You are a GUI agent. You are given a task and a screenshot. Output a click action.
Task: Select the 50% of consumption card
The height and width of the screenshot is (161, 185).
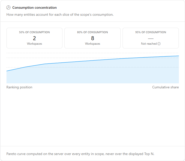pyautogui.click(x=34, y=38)
